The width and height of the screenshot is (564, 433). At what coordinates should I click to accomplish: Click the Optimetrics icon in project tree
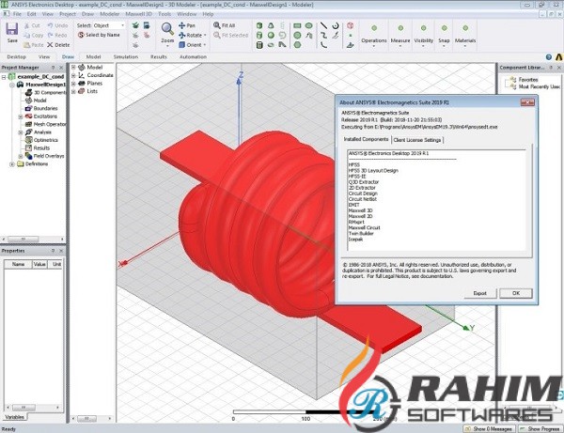(28, 140)
